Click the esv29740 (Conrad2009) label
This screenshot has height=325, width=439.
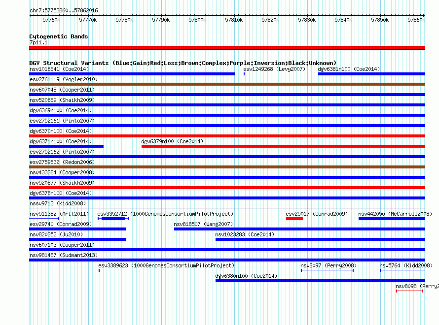(x=61, y=224)
